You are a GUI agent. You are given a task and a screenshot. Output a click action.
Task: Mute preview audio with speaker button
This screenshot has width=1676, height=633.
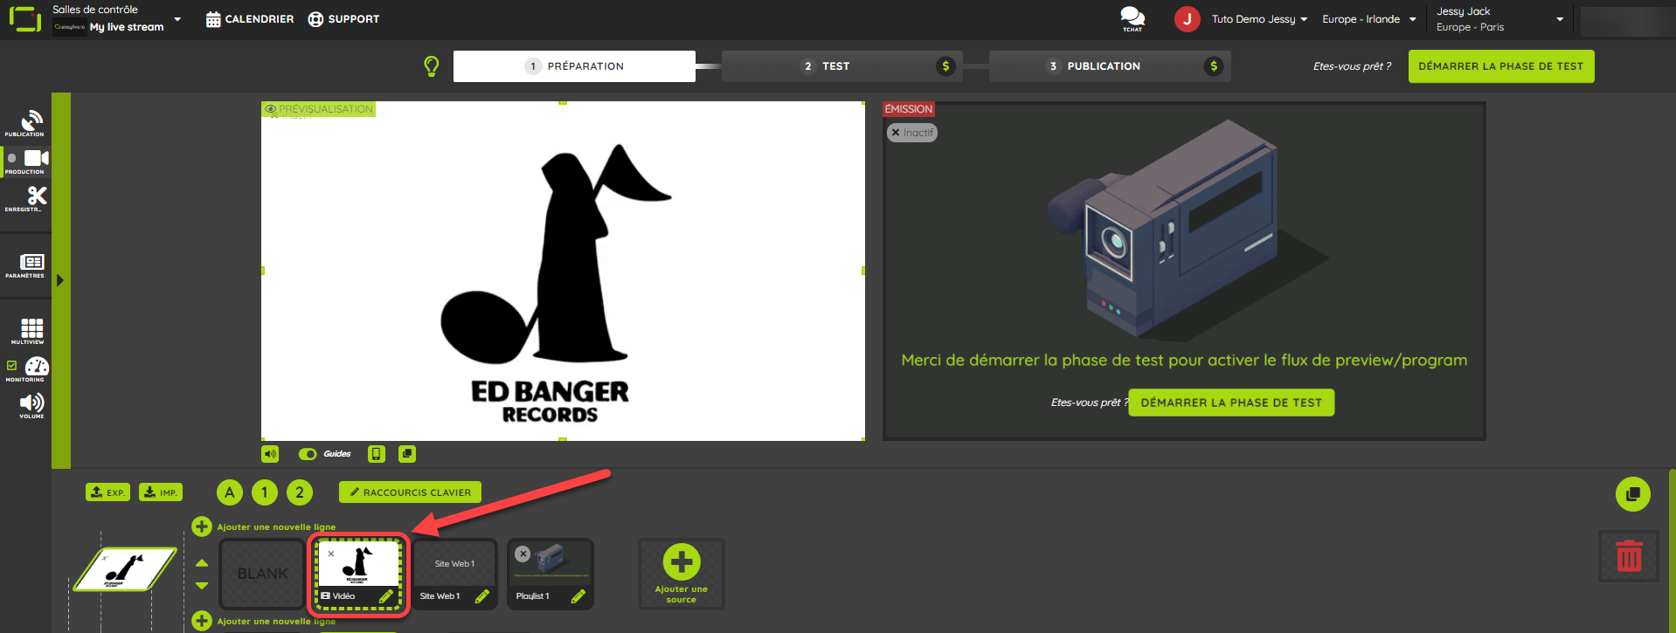(271, 454)
